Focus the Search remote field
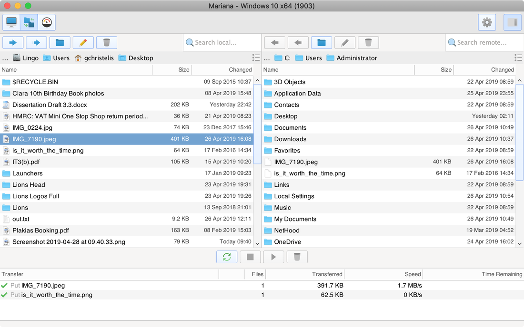The image size is (524, 327). [484, 42]
